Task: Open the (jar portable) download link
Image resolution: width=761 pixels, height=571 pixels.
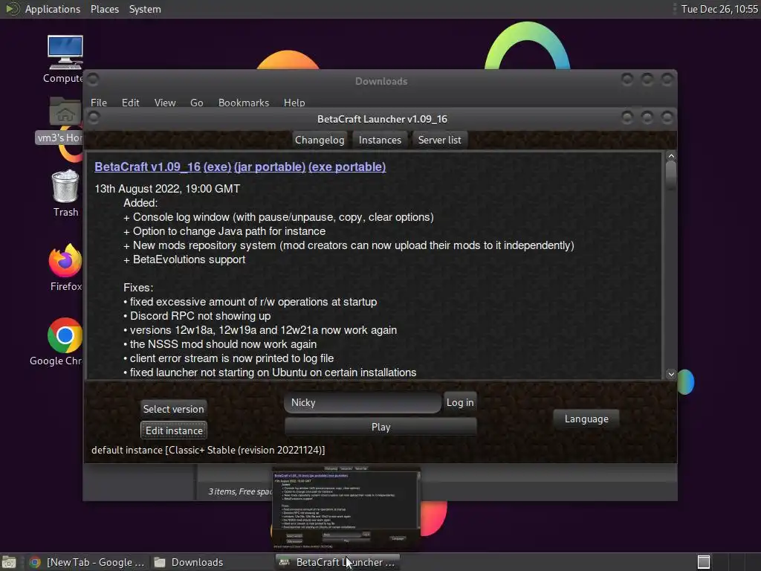Action: [269, 167]
